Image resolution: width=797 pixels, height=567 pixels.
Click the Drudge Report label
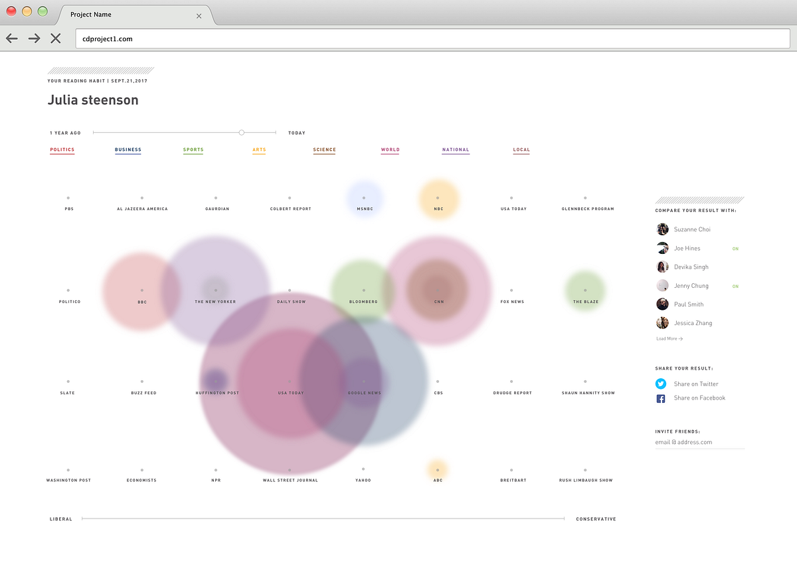pyautogui.click(x=512, y=393)
